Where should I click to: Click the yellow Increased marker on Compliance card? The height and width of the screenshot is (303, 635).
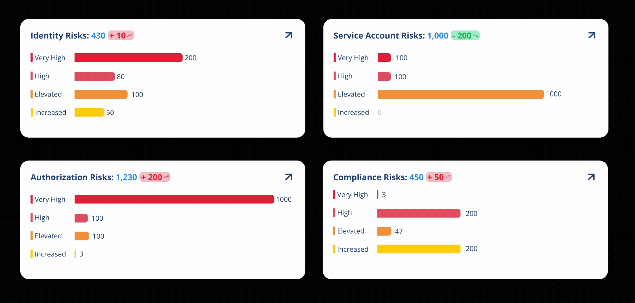click(x=335, y=249)
